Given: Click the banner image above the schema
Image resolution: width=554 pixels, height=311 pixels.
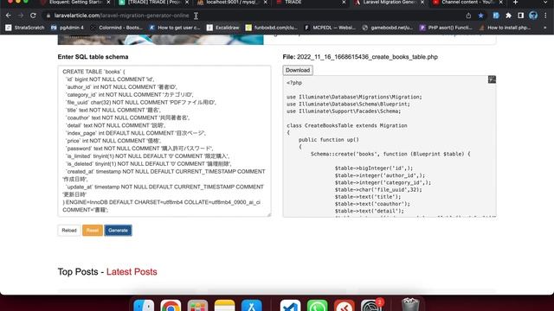Looking at the screenshot, I should [x=160, y=40].
